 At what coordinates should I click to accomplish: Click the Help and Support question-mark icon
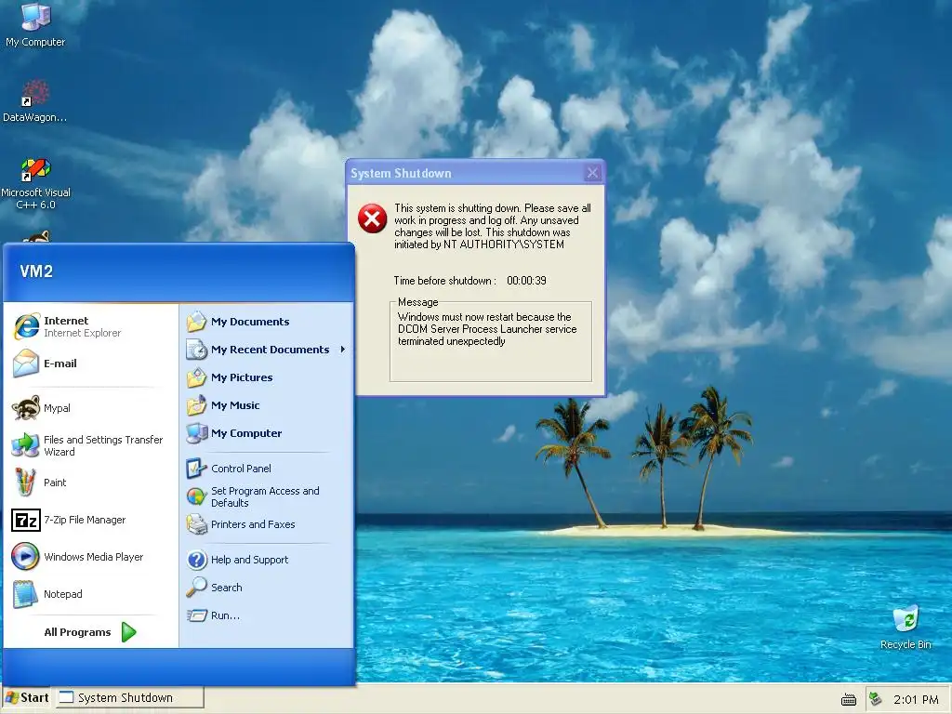[x=197, y=559]
